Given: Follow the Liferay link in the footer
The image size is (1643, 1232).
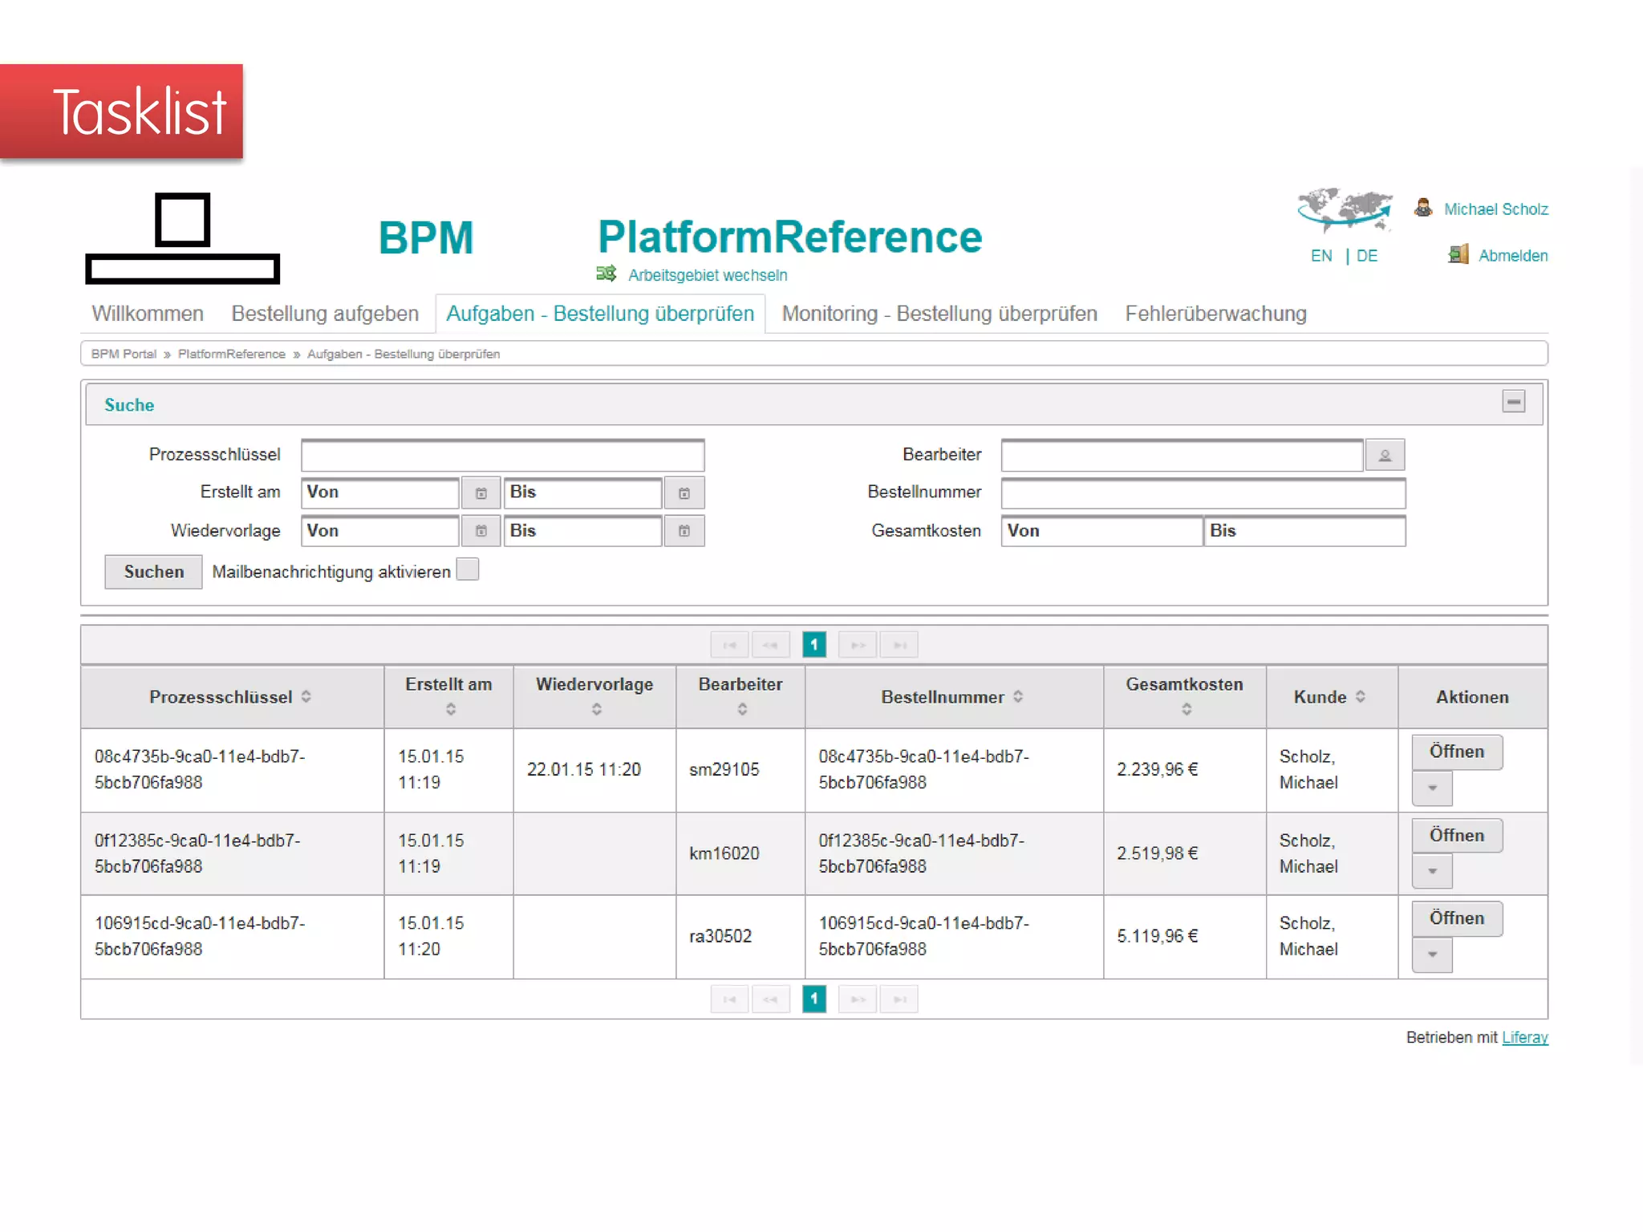Looking at the screenshot, I should click(x=1524, y=1037).
